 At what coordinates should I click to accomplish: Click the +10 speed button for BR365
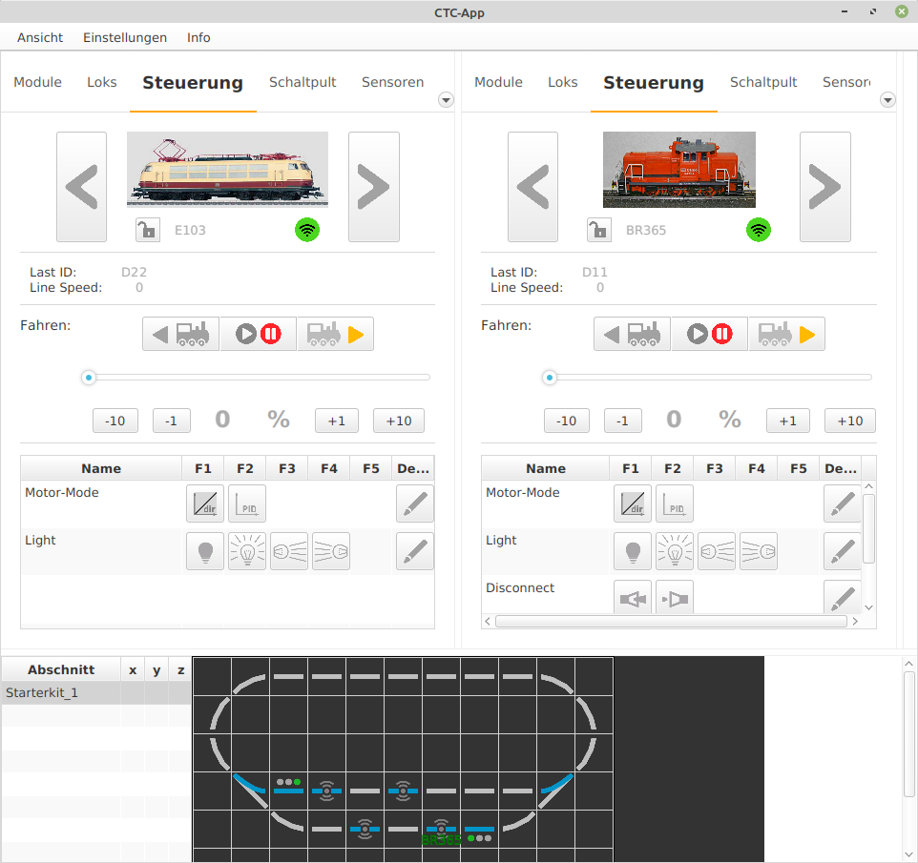(x=849, y=420)
